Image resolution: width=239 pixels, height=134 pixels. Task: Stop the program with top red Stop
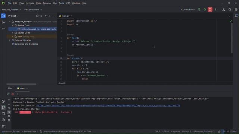click(x=210, y=10)
